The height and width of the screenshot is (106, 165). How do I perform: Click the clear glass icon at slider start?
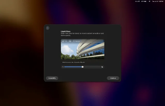(63, 67)
